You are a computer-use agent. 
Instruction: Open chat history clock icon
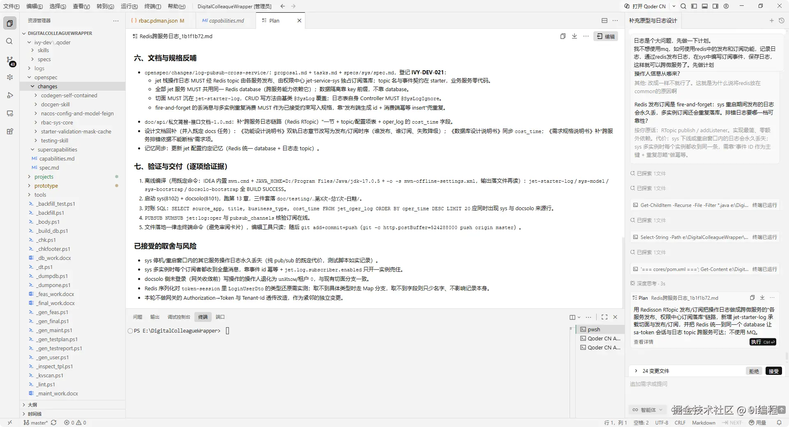(x=782, y=21)
